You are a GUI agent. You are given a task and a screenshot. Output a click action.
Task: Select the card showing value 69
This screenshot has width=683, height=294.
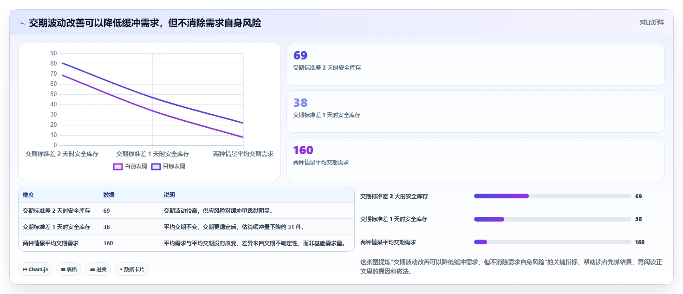pos(475,64)
